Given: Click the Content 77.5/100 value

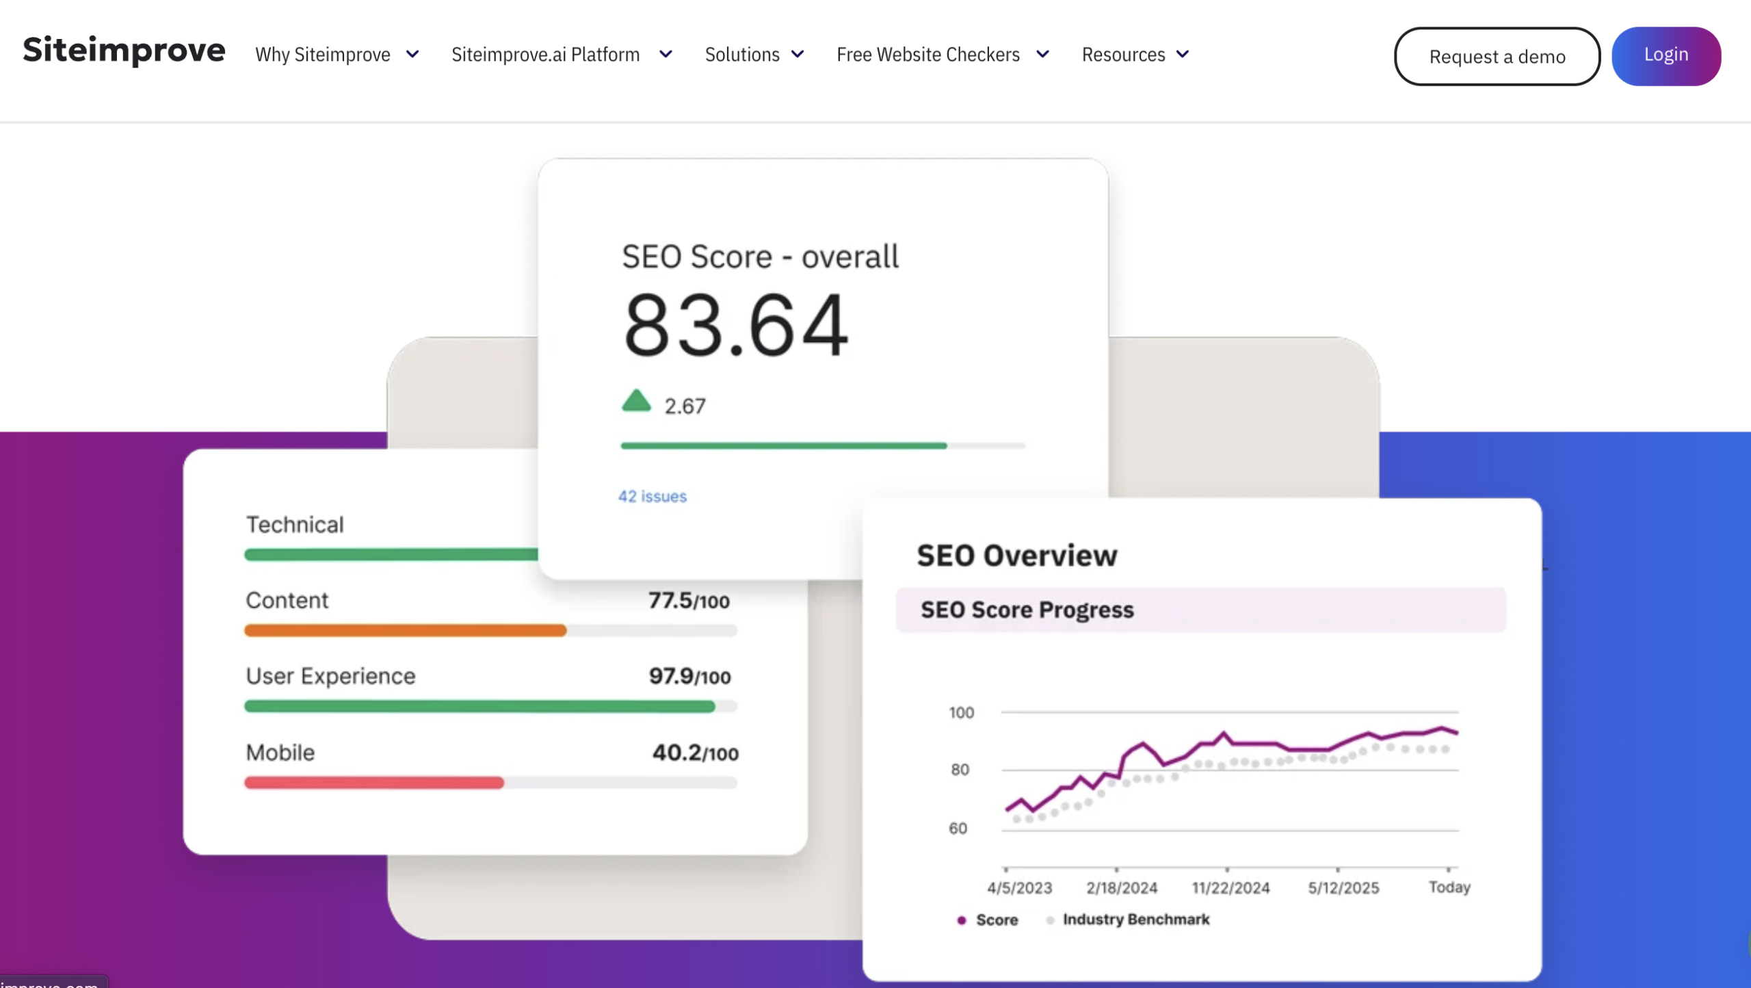Looking at the screenshot, I should coord(689,601).
